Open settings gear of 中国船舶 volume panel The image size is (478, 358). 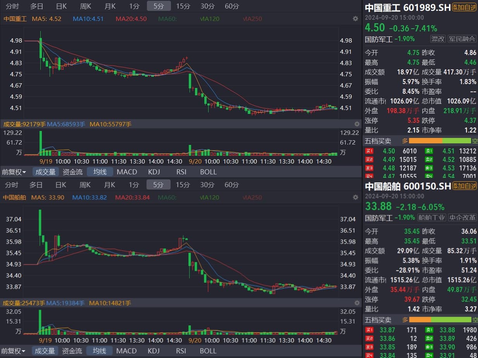357,303
